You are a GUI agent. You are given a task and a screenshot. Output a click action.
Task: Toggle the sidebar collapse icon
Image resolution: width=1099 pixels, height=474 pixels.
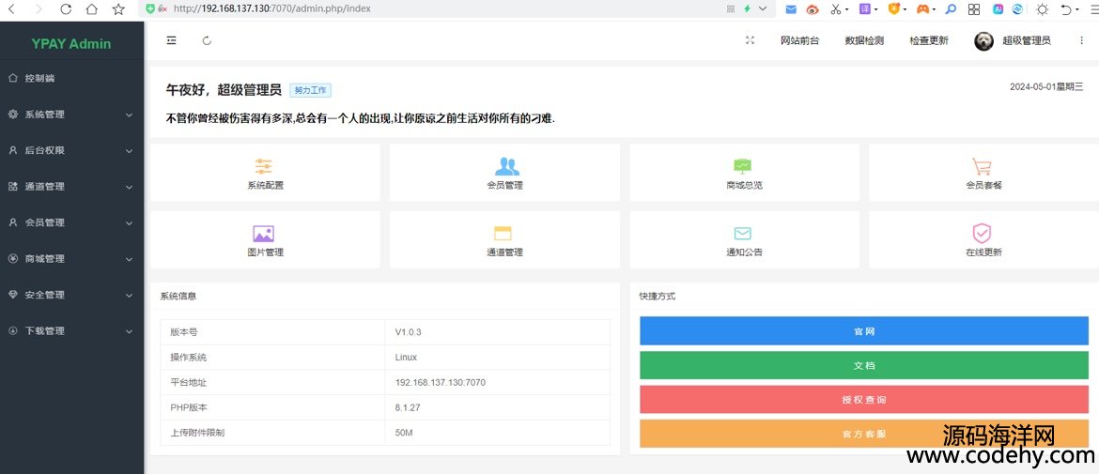(x=171, y=40)
